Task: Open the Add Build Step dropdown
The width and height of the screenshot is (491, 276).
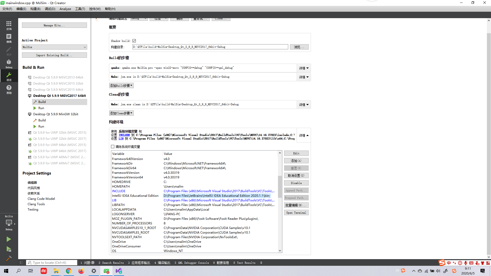Action: tap(121, 86)
